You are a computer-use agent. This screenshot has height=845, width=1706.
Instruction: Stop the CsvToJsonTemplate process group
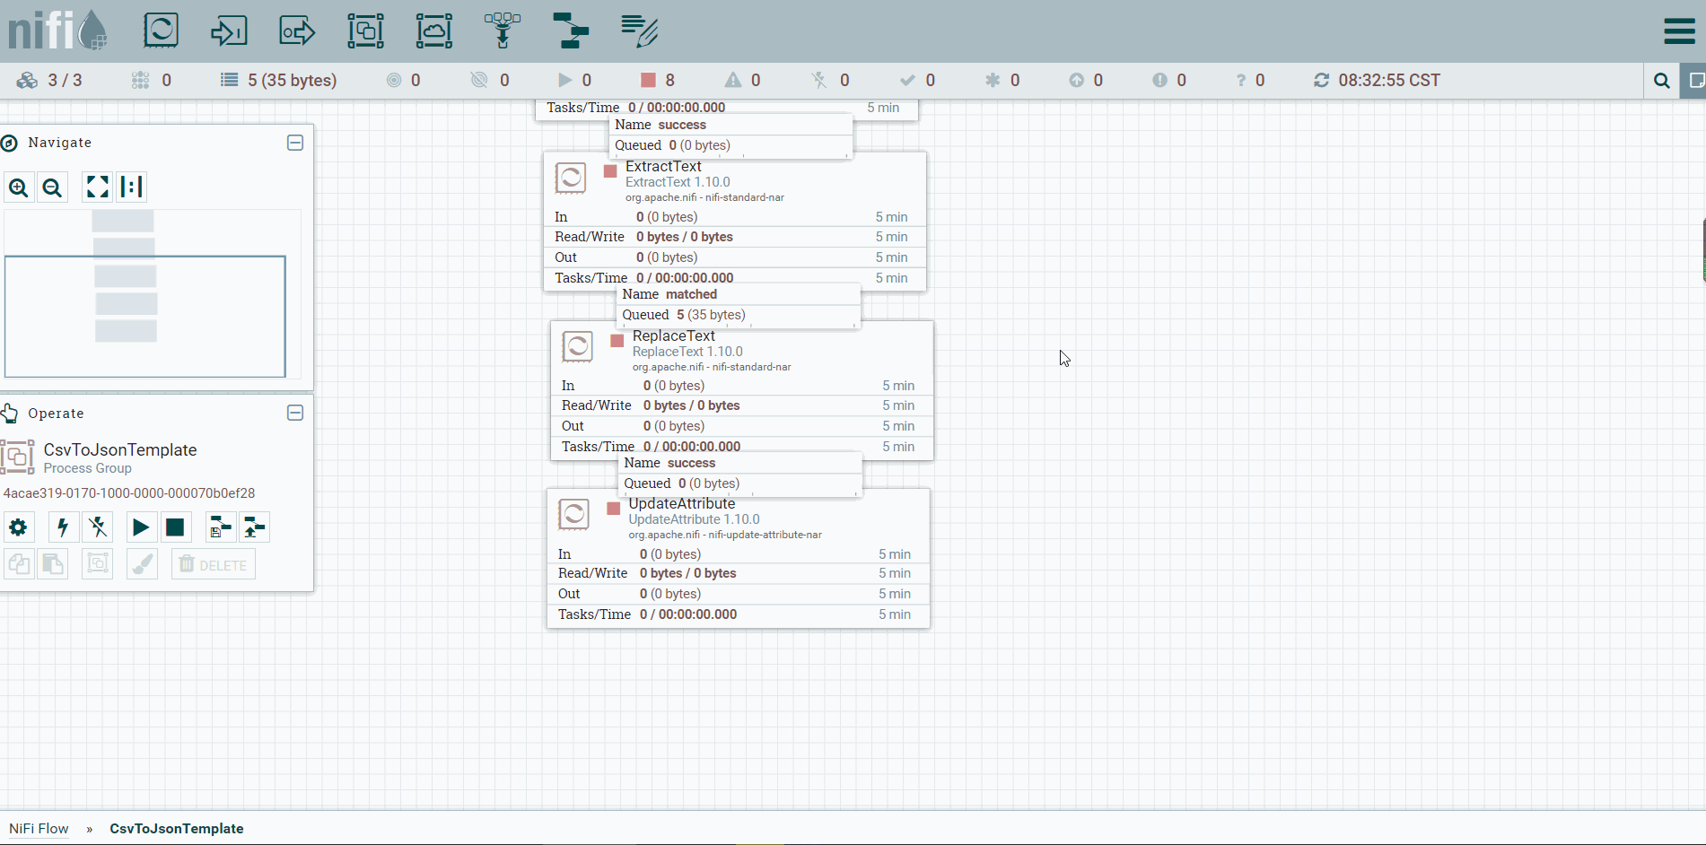pyautogui.click(x=175, y=527)
